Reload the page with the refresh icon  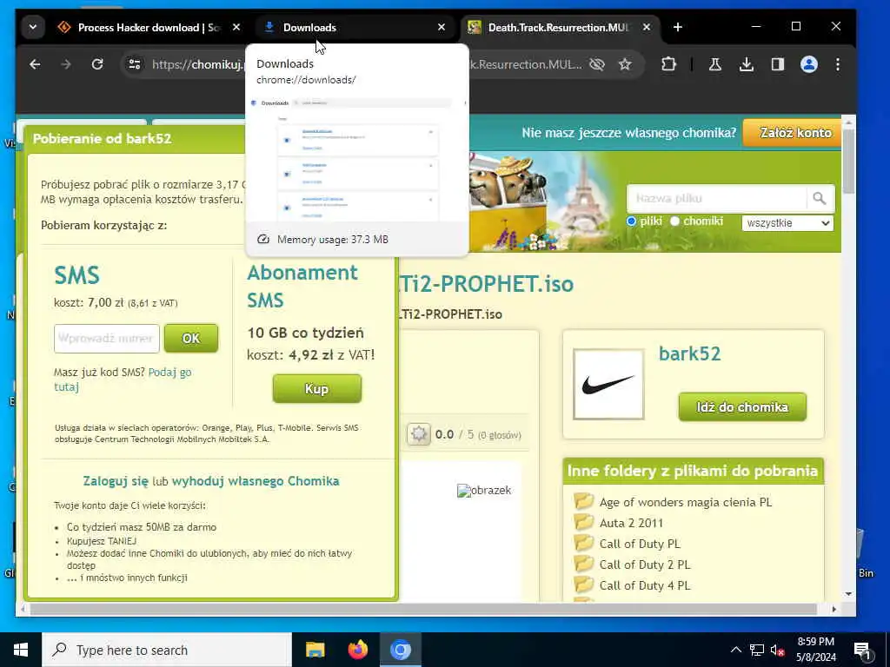click(97, 64)
